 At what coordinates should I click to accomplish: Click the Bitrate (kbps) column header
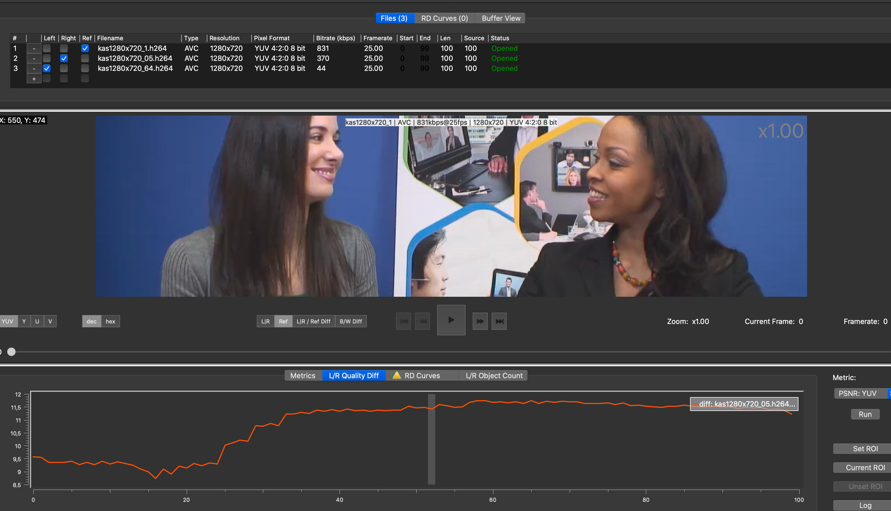point(335,38)
